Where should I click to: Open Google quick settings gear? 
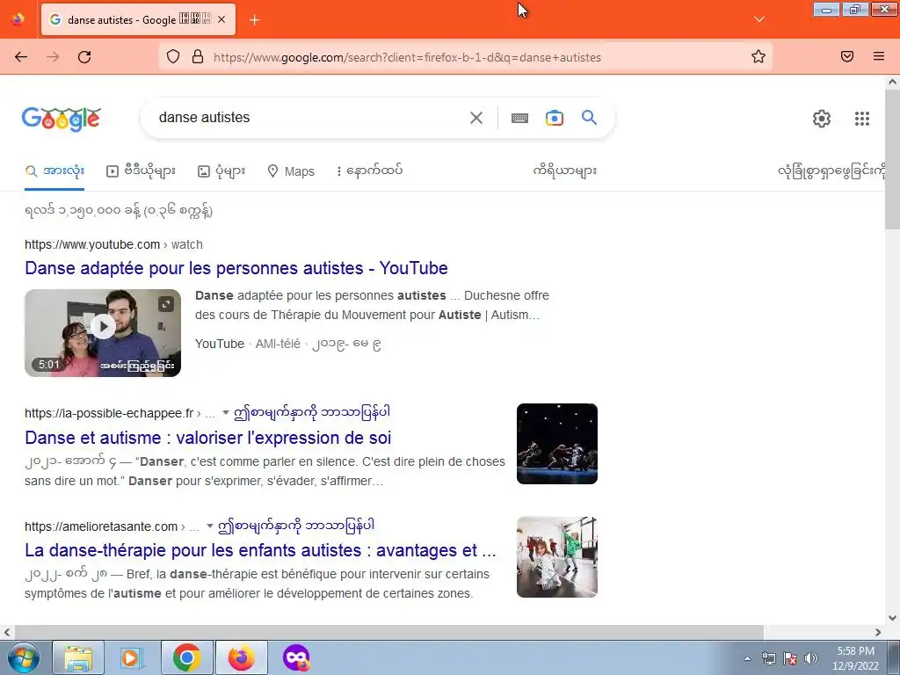(x=822, y=119)
